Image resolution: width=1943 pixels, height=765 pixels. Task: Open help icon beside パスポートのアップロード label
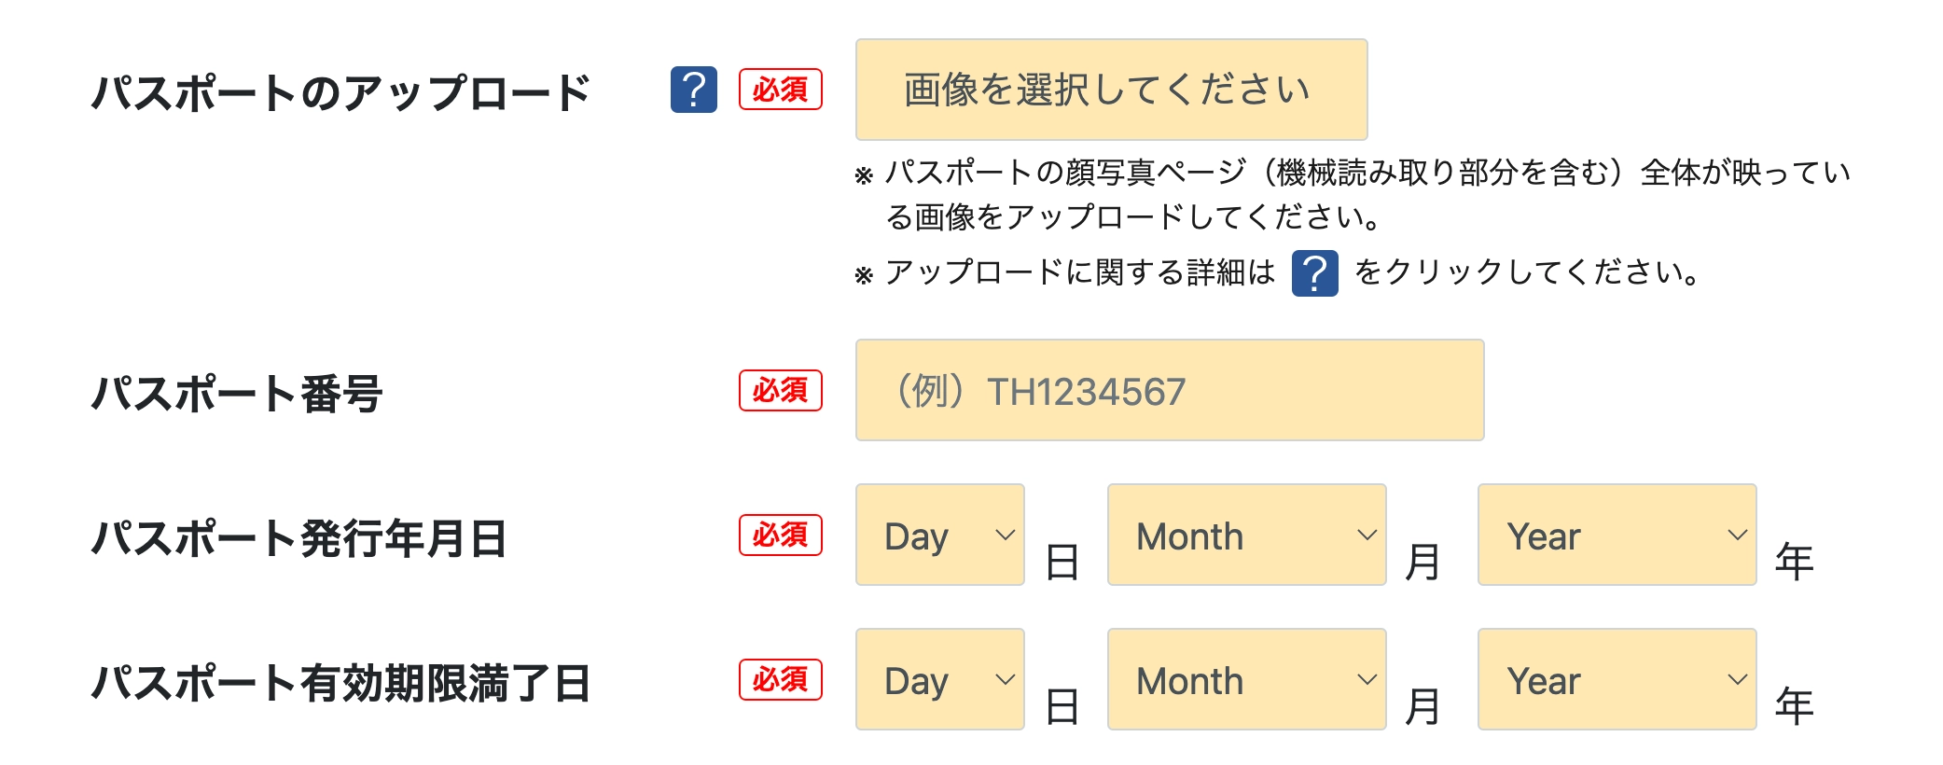(693, 90)
